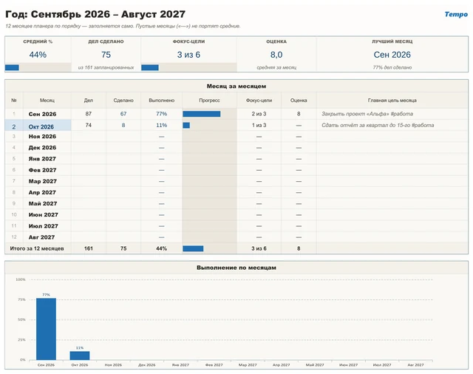
Task: Click the 'Янв 2027' row label
Action: click(x=42, y=159)
